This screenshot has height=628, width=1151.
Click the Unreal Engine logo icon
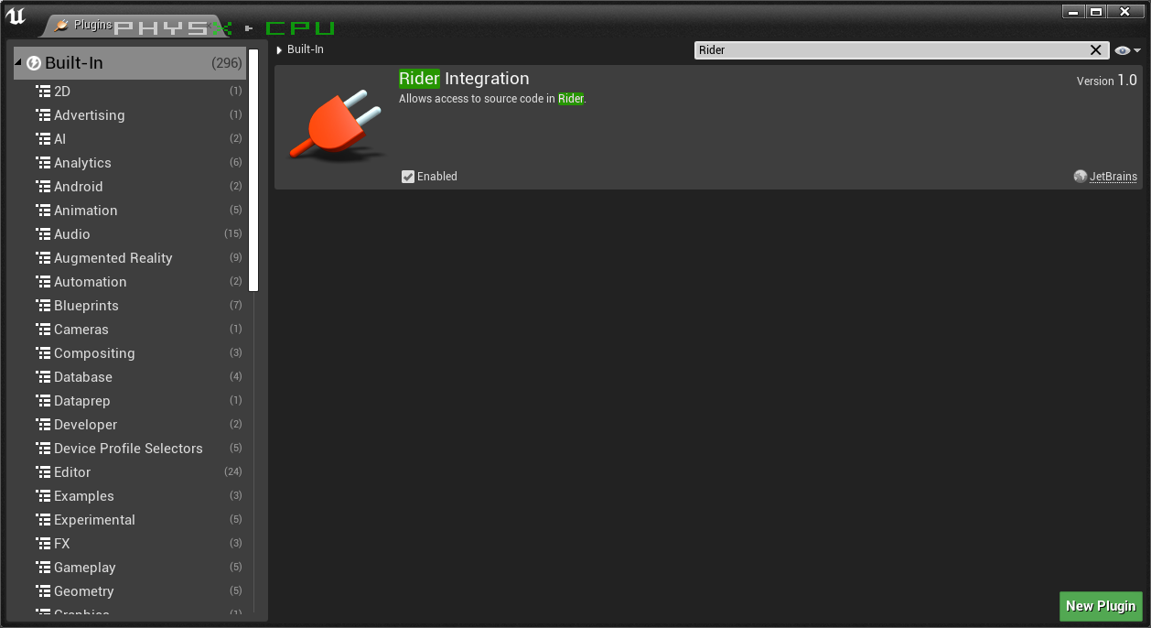16,16
